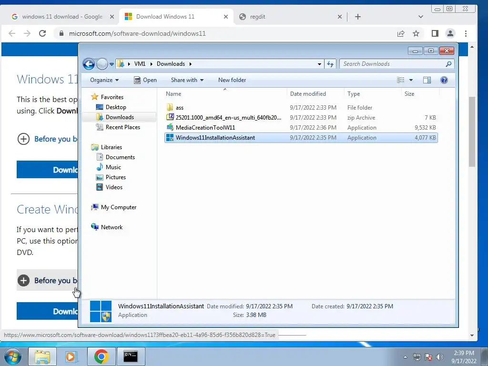Click New folder in the toolbar
This screenshot has width=488, height=366.
tap(232, 80)
